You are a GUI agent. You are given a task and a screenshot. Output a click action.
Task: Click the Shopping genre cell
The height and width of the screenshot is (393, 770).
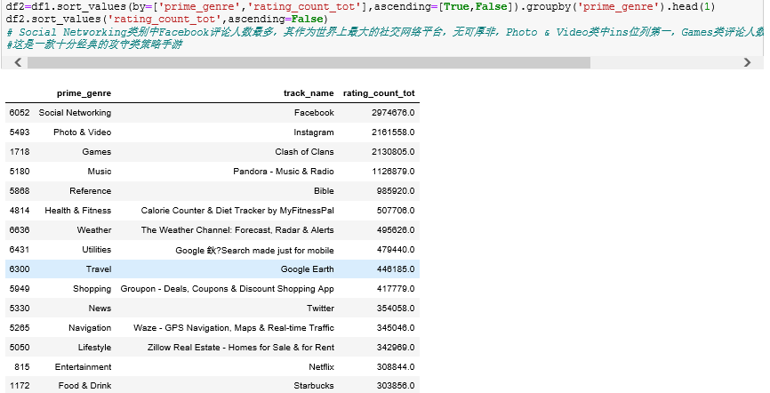92,289
